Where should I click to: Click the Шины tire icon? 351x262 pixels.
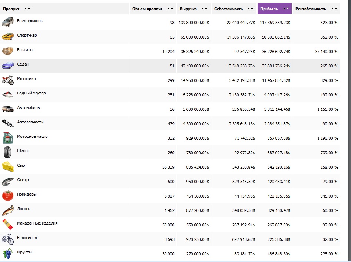[8, 152]
